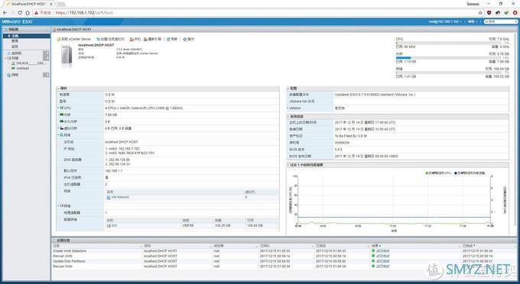Open the root user dropdown in header

pyautogui.click(x=445, y=21)
